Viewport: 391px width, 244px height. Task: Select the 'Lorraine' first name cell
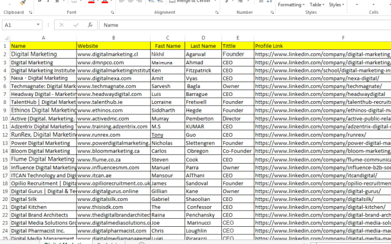pos(167,102)
